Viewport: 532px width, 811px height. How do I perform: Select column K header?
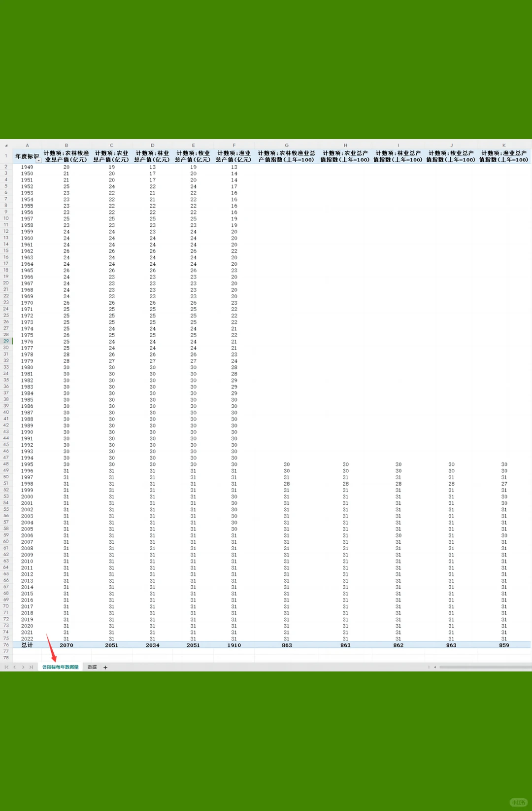(x=504, y=145)
